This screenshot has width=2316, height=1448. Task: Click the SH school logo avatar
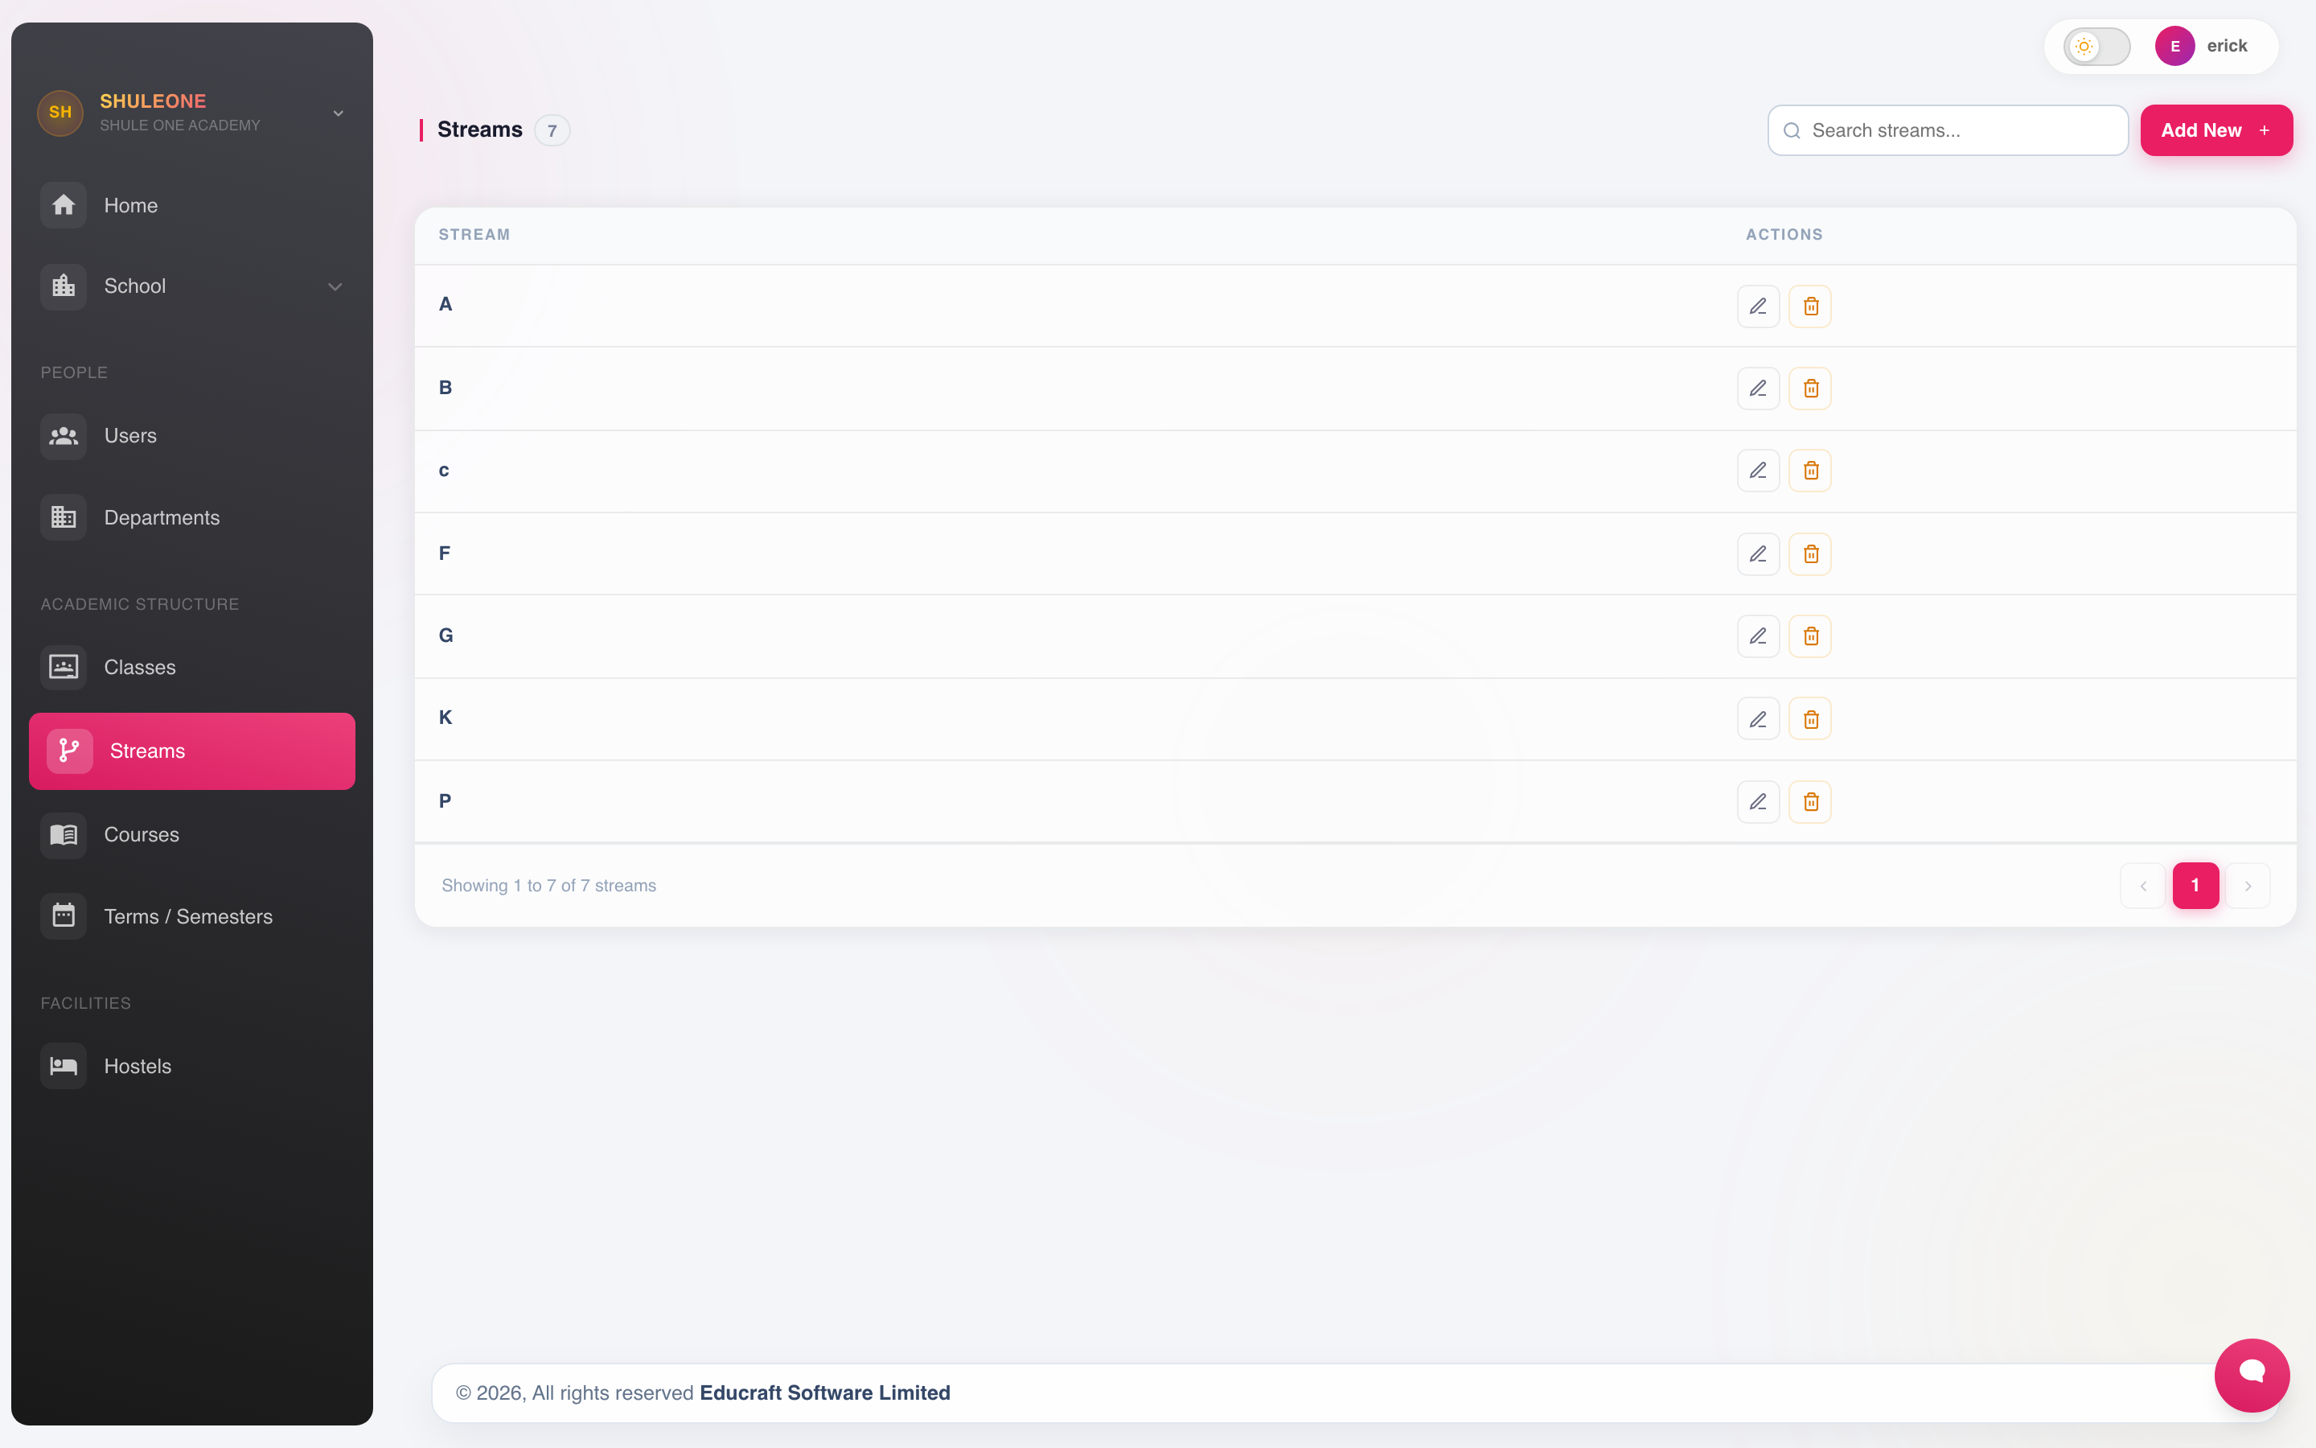[60, 113]
